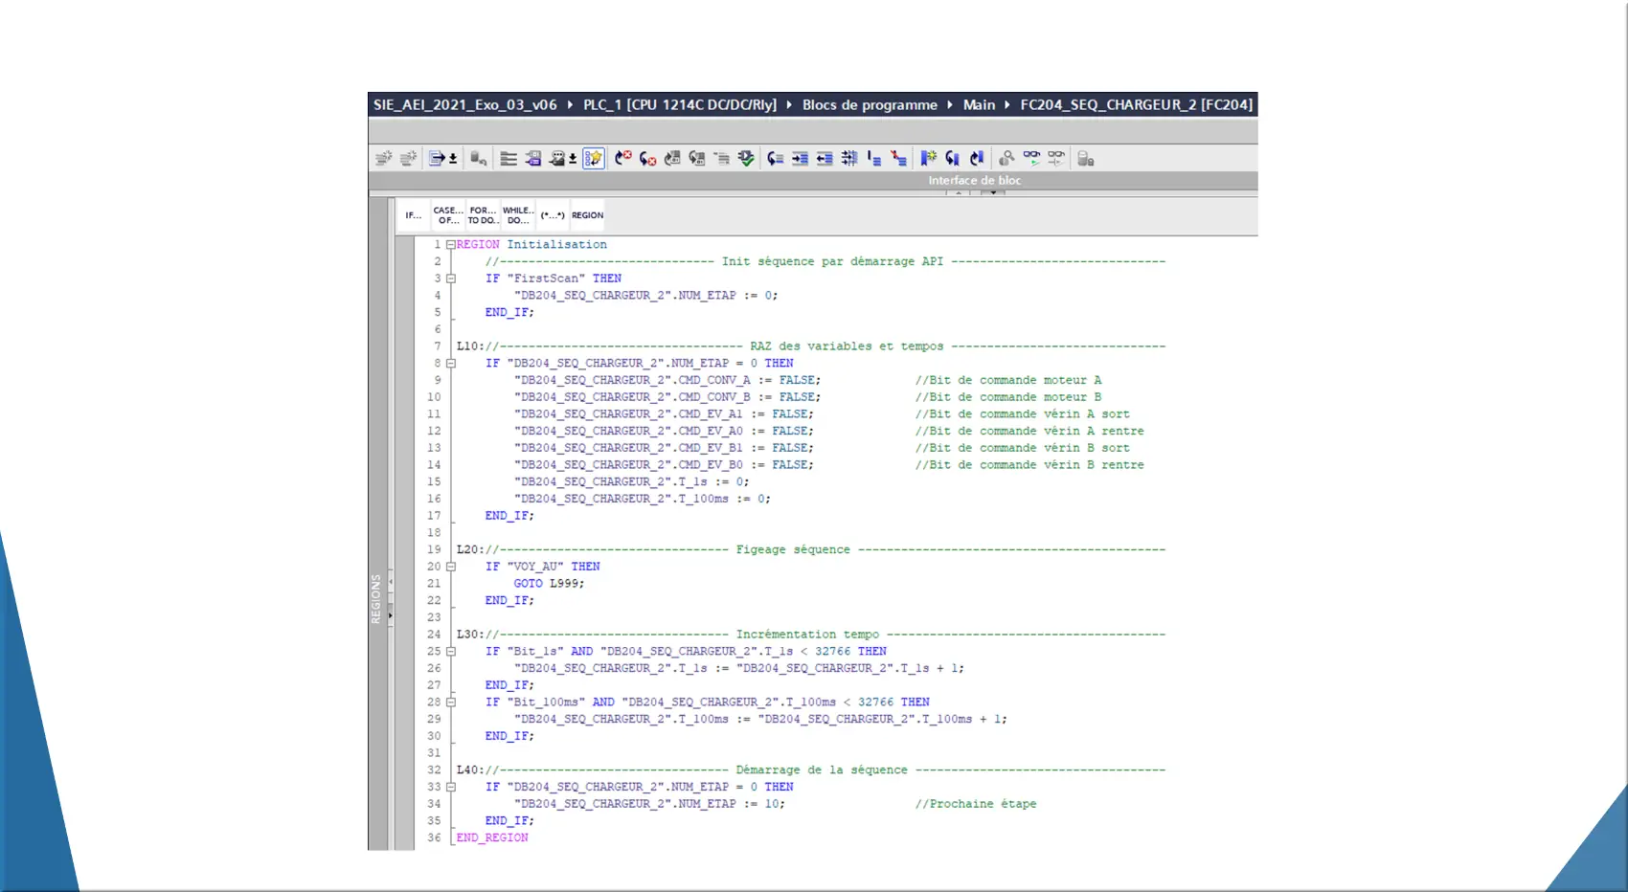
Task: Click the glasses icon without the green arrow
Action: pos(1055,158)
